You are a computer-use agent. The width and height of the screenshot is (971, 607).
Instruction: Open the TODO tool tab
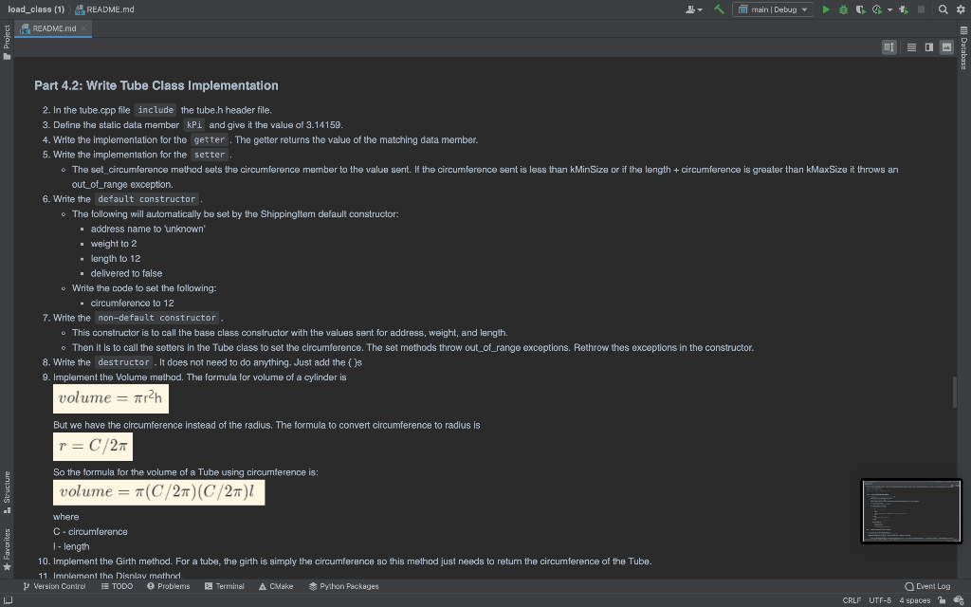[117, 586]
